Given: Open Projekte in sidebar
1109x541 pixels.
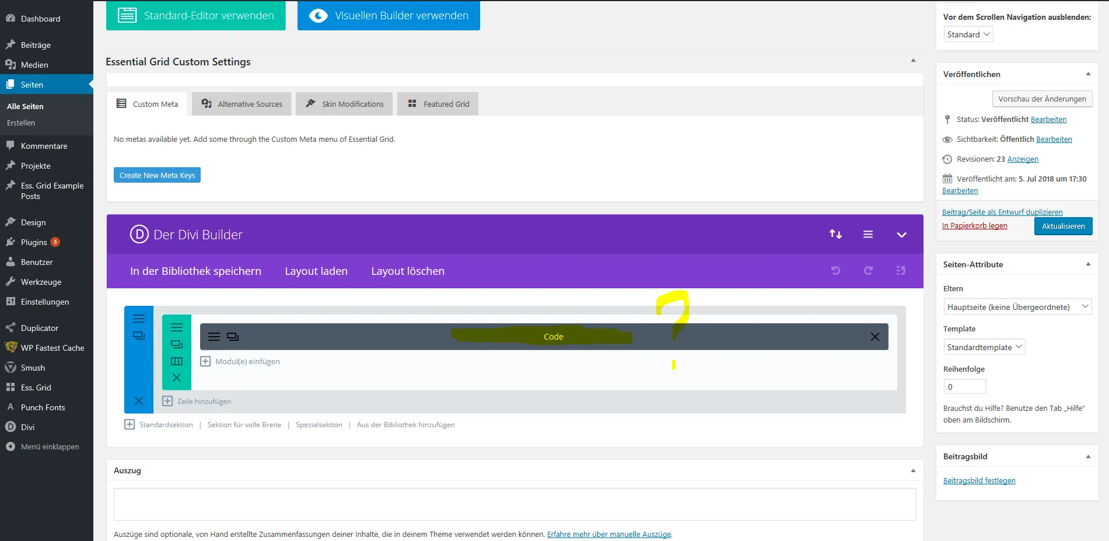Looking at the screenshot, I should [47, 166].
